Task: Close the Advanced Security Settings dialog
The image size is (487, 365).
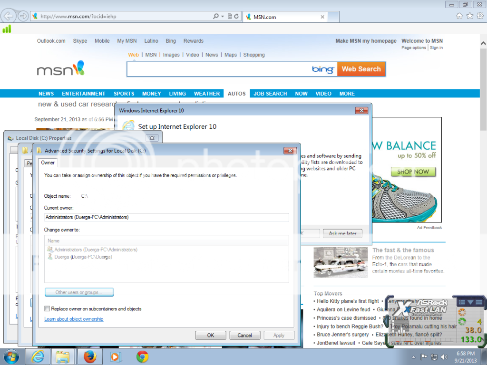Action: click(x=290, y=151)
